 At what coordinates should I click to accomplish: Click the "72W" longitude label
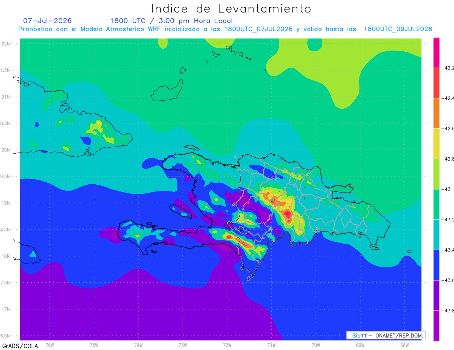pos(227,345)
